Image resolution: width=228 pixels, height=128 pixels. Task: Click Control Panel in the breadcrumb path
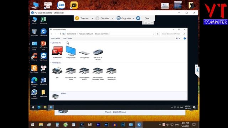[72, 34]
